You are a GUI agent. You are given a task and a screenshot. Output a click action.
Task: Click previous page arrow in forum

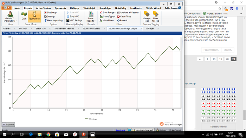tap(200, 59)
